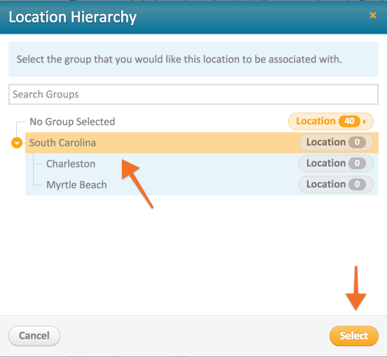Select the No Group Selected entry
Viewport: 387px width, 357px height.
coord(72,122)
